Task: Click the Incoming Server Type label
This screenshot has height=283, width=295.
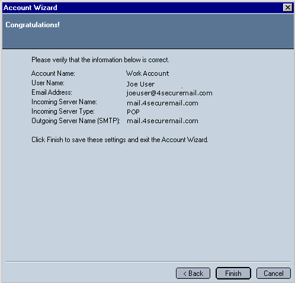Action: (x=63, y=111)
